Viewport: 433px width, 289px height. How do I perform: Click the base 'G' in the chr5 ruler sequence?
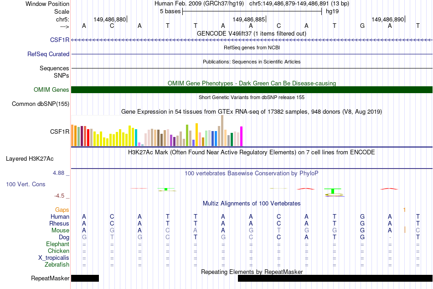362,26
